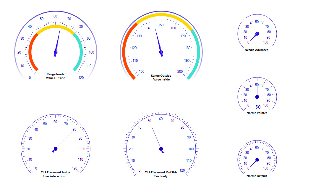This screenshot has height=192, width=321.
Task: Click needle hub of TickPlacement Inside gauge
Action: 56,149
